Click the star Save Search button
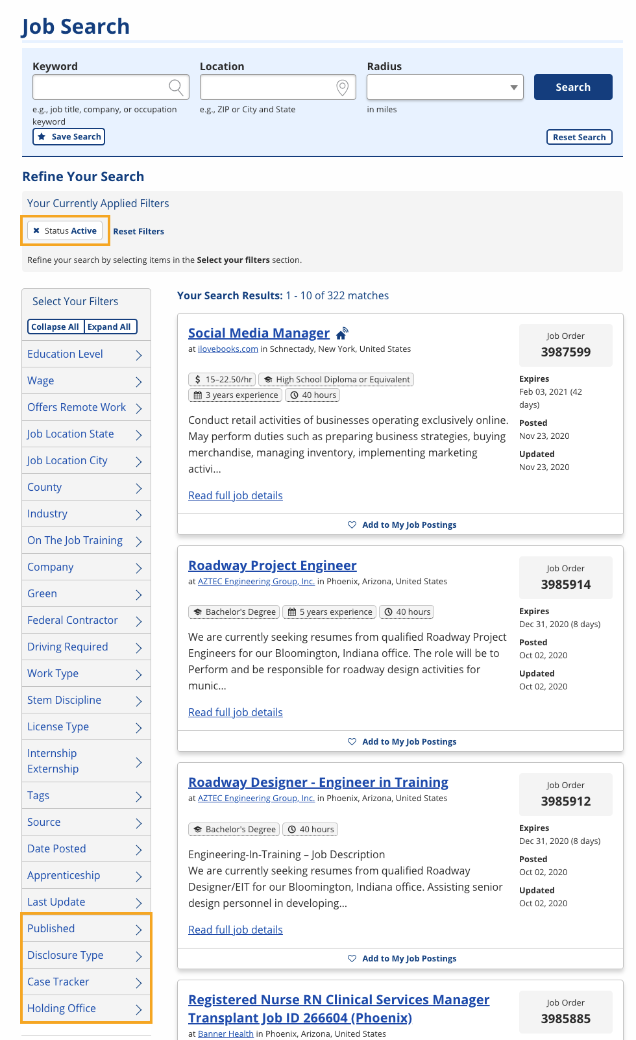The image size is (636, 1040). [69, 136]
